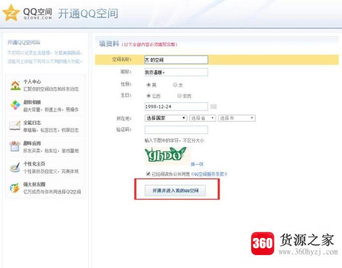
Task: Click the 个人中心 house icon
Action: coord(15,85)
